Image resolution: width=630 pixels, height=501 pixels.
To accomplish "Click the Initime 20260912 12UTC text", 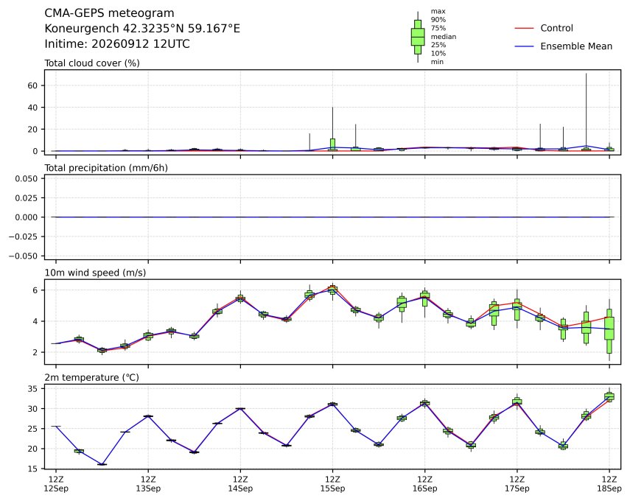I will pyautogui.click(x=117, y=43).
